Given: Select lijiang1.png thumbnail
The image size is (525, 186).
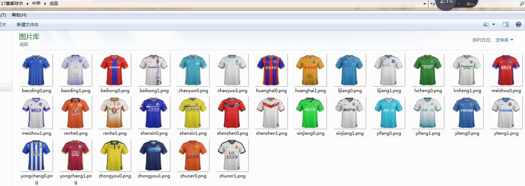Looking at the screenshot, I should pyautogui.click(x=389, y=70).
